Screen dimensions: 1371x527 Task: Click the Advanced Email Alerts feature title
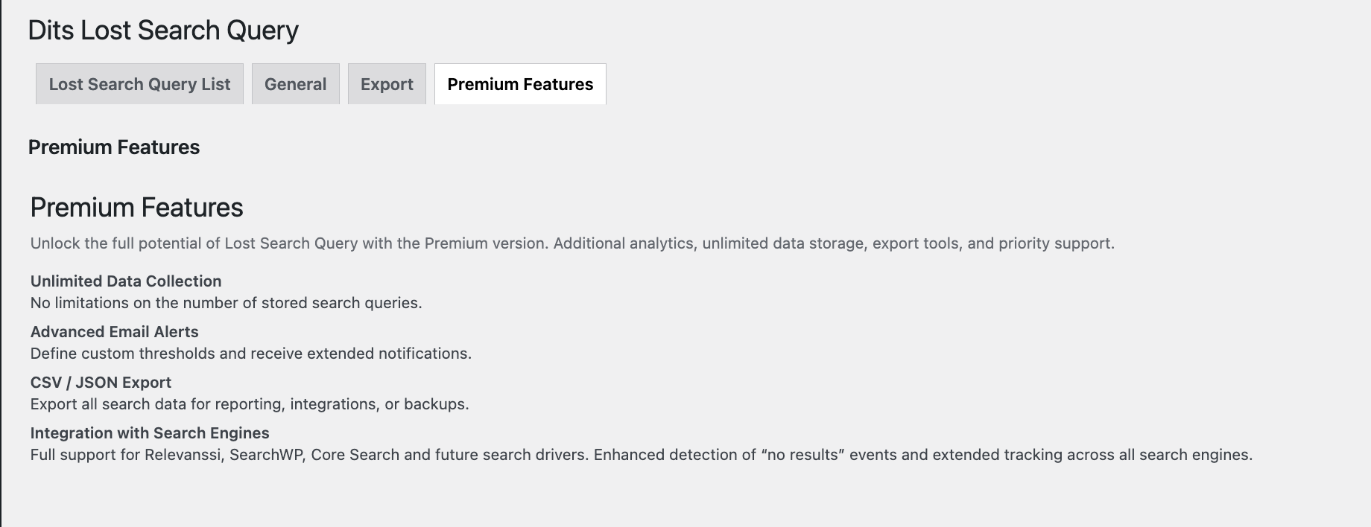pyautogui.click(x=115, y=332)
